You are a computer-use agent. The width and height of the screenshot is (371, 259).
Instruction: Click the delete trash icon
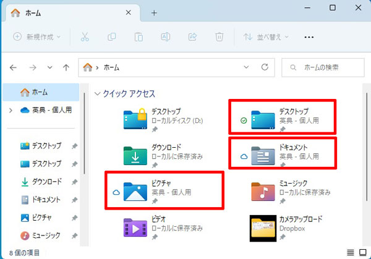[x=219, y=37]
